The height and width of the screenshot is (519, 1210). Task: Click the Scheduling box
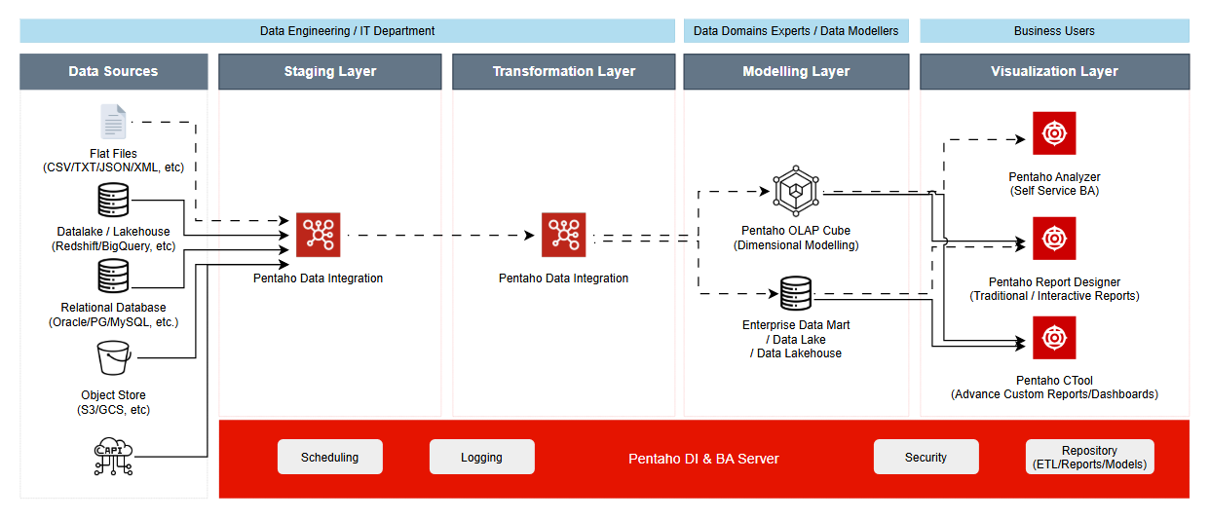329,457
